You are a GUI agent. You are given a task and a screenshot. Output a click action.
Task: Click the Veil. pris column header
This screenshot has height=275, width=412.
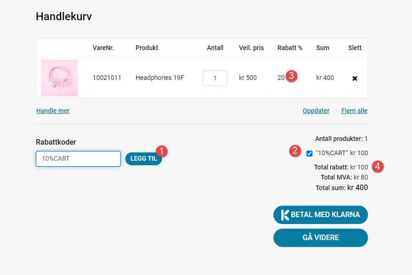pos(251,48)
